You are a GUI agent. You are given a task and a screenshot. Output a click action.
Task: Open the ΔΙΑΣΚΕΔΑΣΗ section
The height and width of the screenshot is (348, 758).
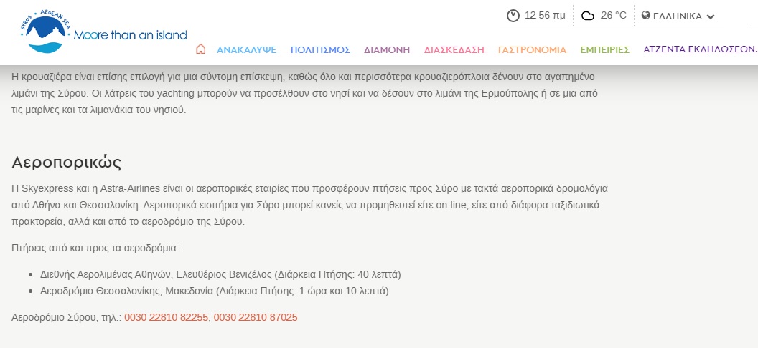coord(455,50)
